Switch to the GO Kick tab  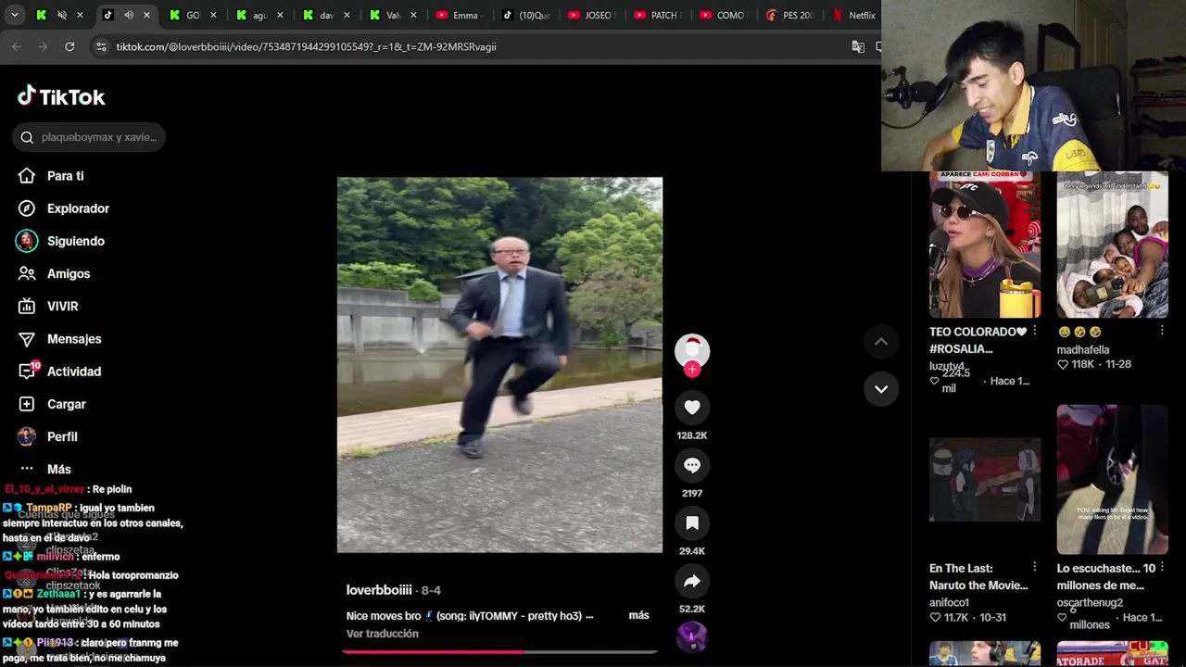coord(193,15)
